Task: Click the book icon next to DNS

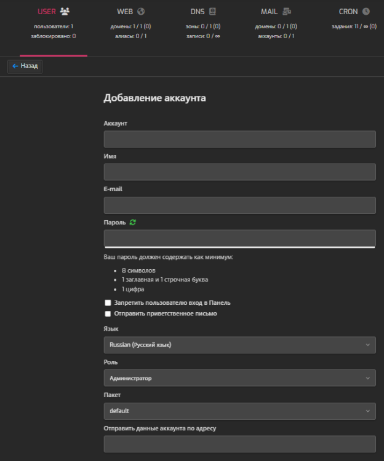Action: pyautogui.click(x=212, y=11)
